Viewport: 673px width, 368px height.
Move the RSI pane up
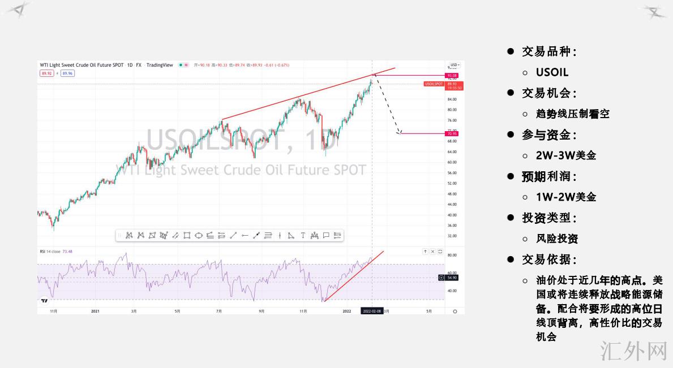click(x=425, y=252)
